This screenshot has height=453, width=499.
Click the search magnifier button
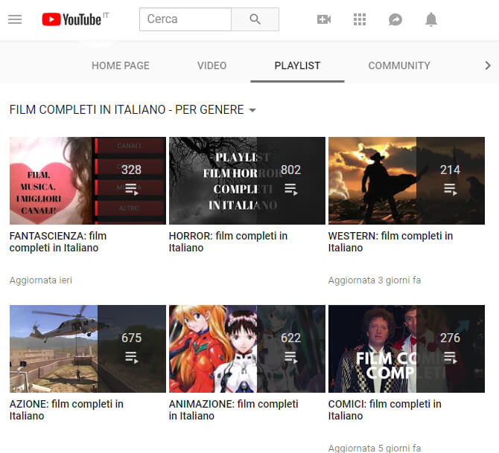click(x=255, y=19)
